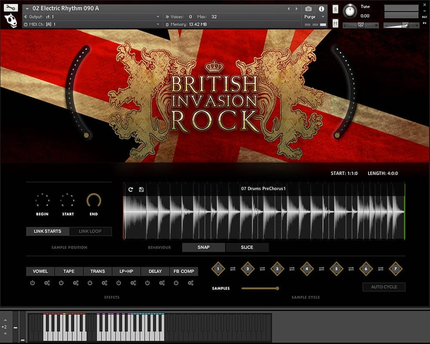
Task: Select the SNAP behaviour tab
Action: [204, 247]
